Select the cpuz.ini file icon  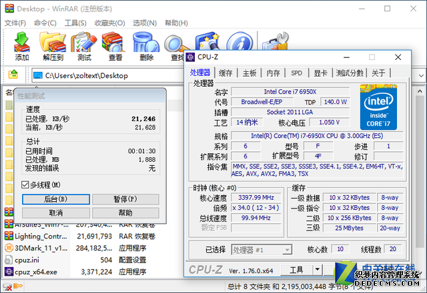pos(9,260)
